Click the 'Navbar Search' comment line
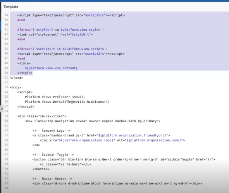229x193 pixels. click(x=52, y=179)
